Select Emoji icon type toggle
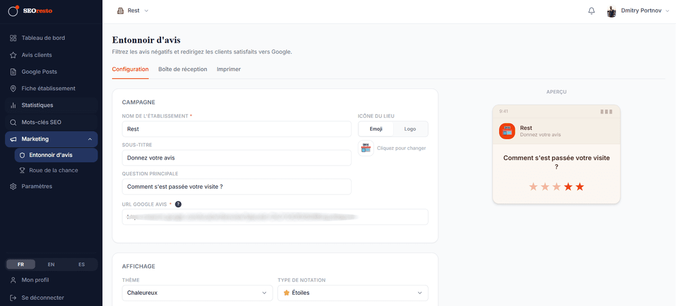 (376, 129)
